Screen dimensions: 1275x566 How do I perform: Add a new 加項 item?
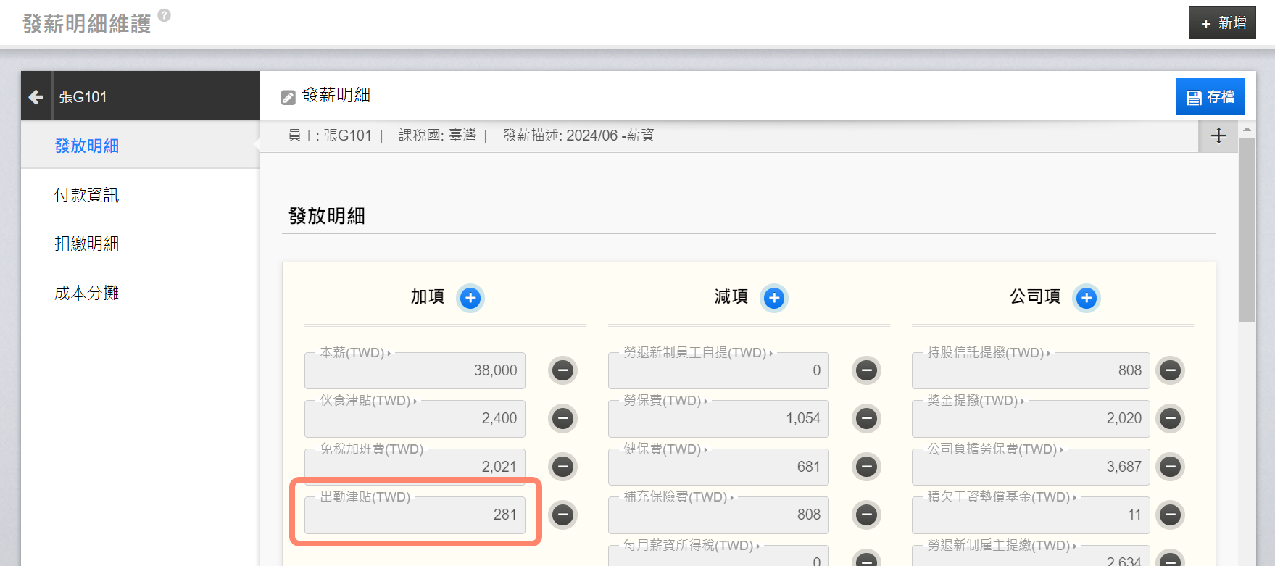470,298
